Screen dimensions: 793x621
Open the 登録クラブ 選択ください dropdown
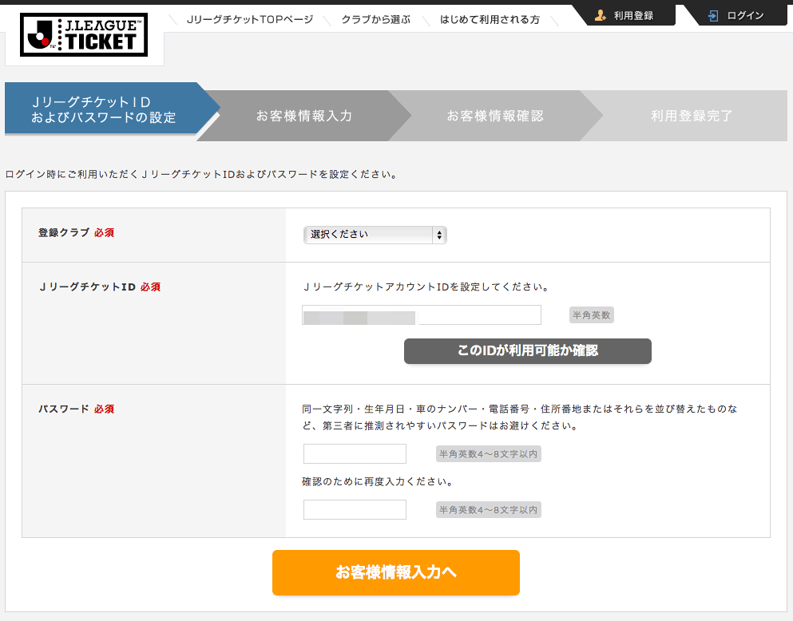coord(375,235)
